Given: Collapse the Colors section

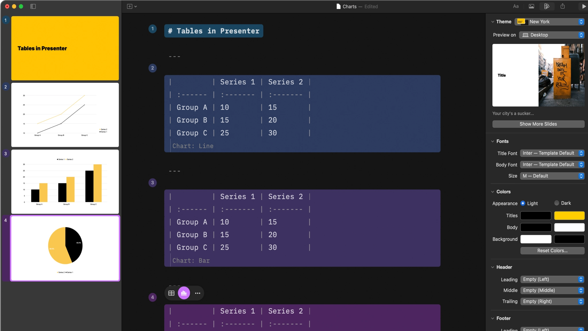Looking at the screenshot, I should tap(493, 192).
